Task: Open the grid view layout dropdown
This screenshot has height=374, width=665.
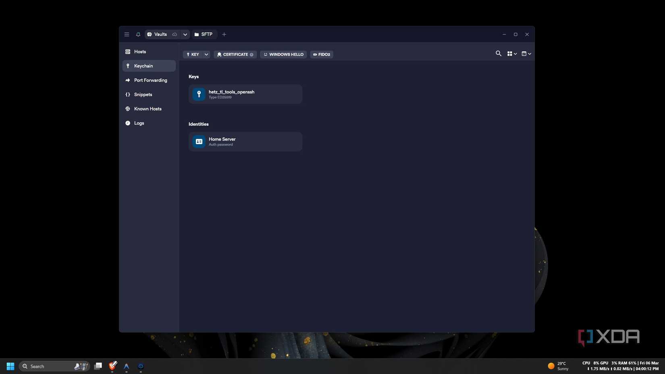Action: click(x=512, y=53)
